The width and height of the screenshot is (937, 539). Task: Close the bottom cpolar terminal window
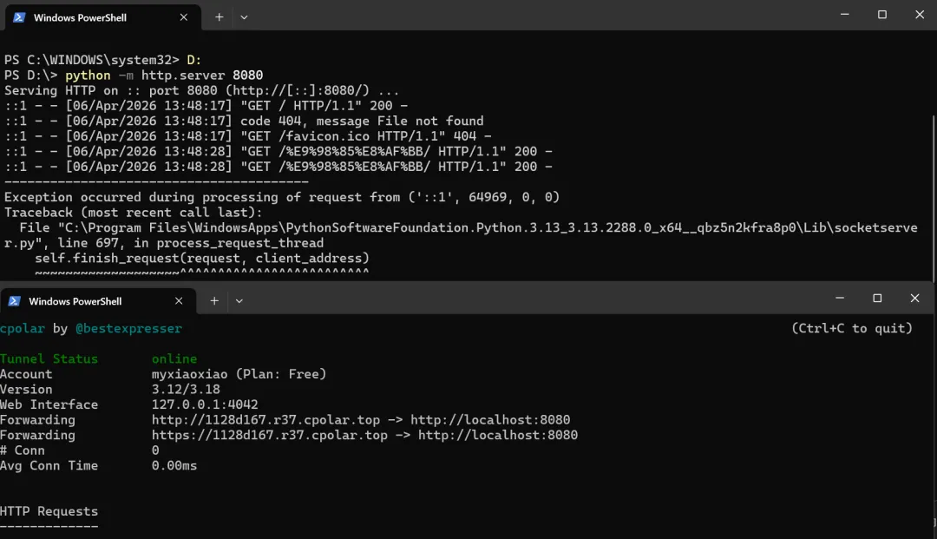[x=915, y=298]
